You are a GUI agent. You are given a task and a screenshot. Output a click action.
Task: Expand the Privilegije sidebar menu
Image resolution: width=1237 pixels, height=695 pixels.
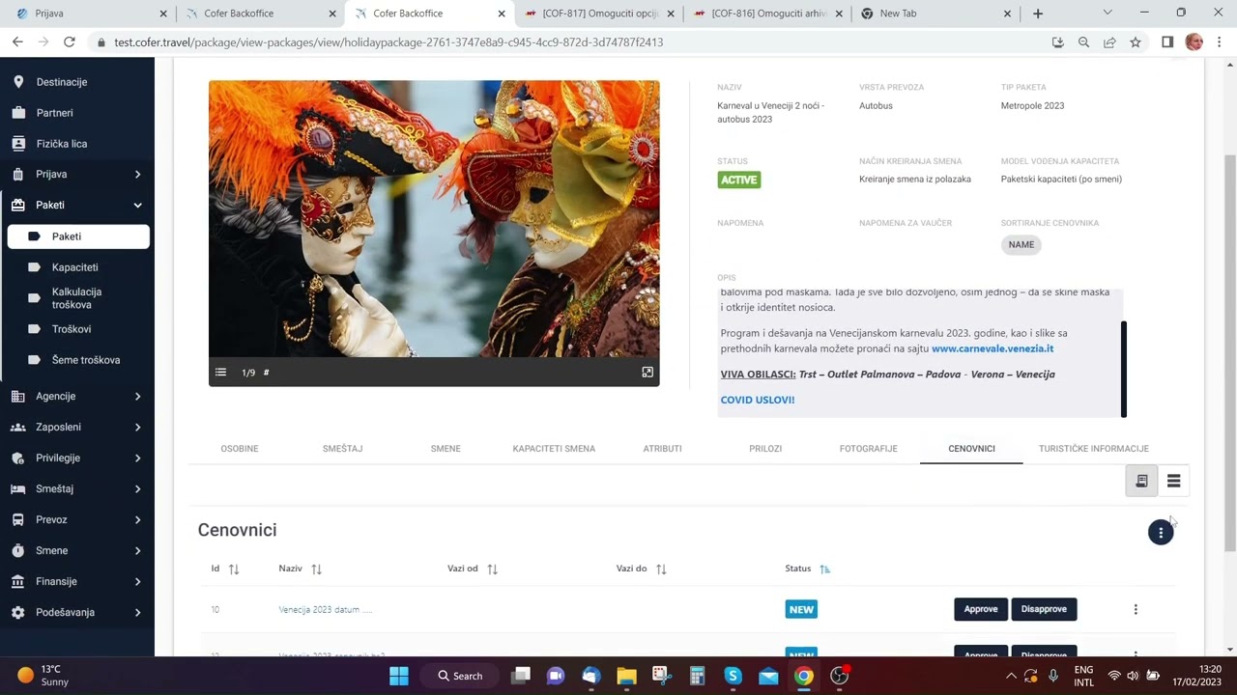tap(77, 459)
